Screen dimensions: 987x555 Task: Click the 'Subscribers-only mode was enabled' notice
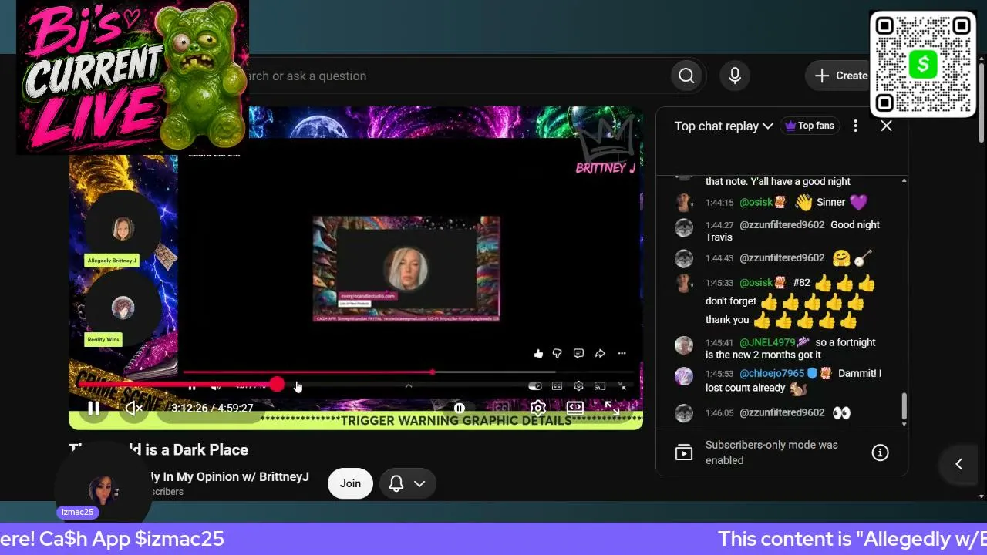click(x=771, y=452)
